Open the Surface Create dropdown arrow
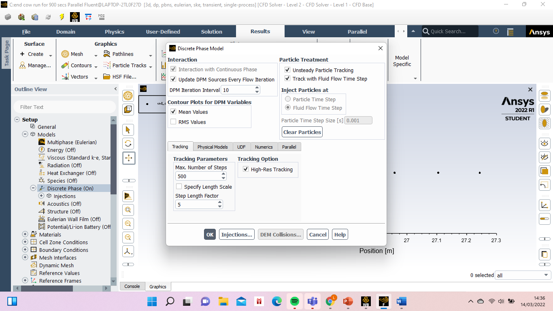This screenshot has width=553, height=311. tap(51, 55)
